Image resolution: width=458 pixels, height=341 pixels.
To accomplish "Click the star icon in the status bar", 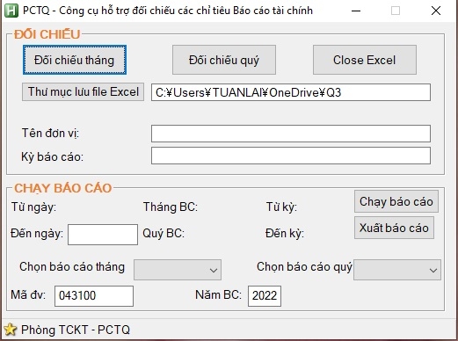I will (11, 330).
